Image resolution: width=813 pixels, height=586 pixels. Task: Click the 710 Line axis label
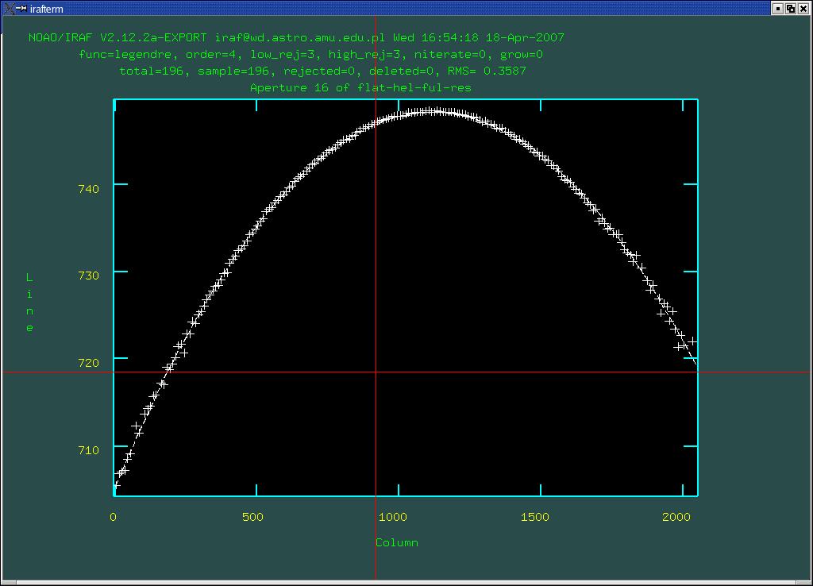click(x=89, y=450)
